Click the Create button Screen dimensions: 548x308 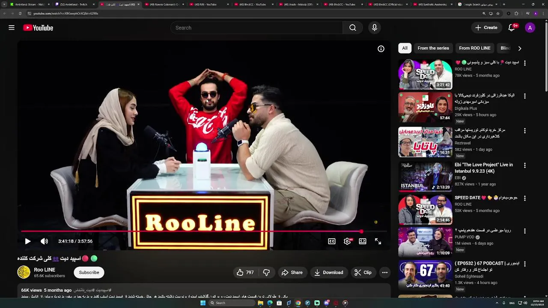(486, 28)
